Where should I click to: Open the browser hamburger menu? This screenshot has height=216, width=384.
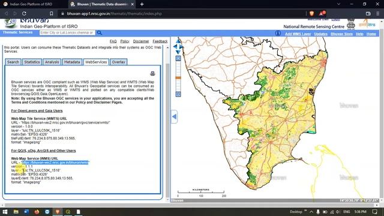click(x=377, y=14)
